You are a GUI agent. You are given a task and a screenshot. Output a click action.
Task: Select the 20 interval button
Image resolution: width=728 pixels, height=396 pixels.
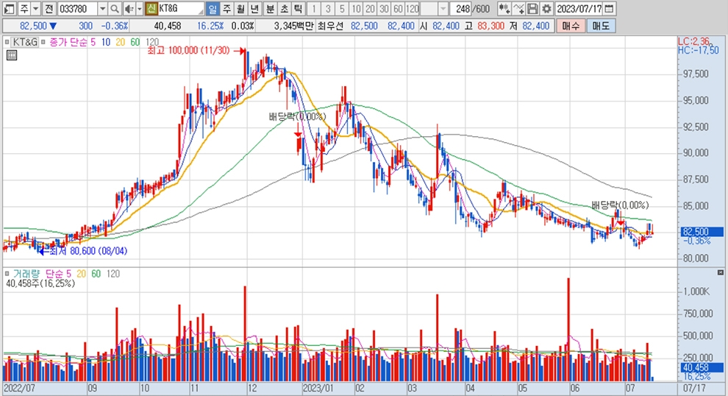pyautogui.click(x=370, y=8)
